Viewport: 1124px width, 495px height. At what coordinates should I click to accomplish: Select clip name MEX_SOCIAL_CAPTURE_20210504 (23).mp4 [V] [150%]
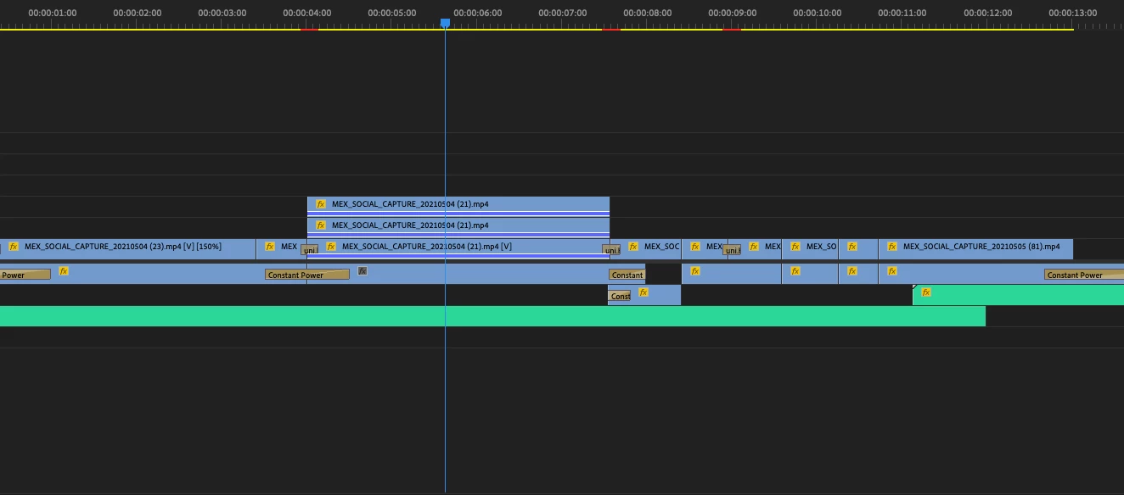pyautogui.click(x=123, y=247)
